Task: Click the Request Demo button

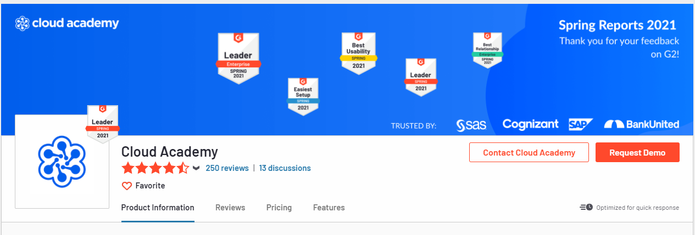Action: [637, 152]
